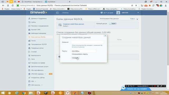Click the news icon beside Помощь
Screen dimensions: 169x95
point(58,13)
